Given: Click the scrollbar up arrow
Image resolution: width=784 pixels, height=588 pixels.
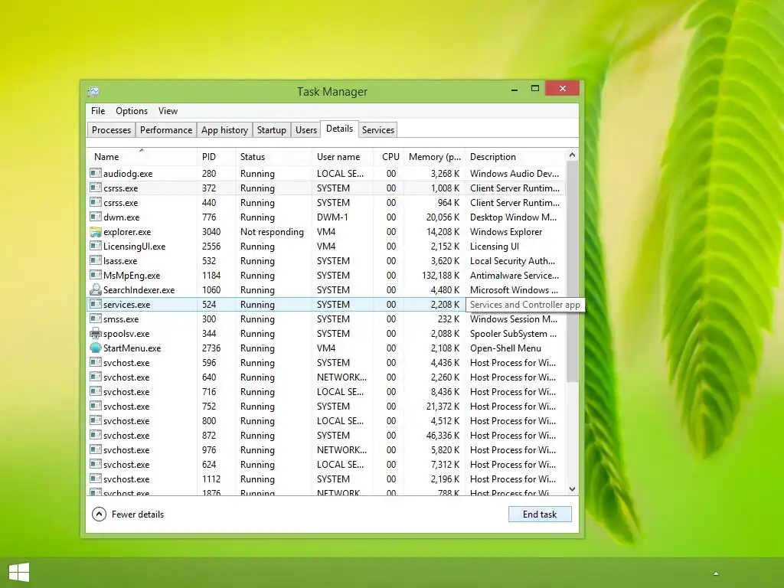Looking at the screenshot, I should click(573, 155).
